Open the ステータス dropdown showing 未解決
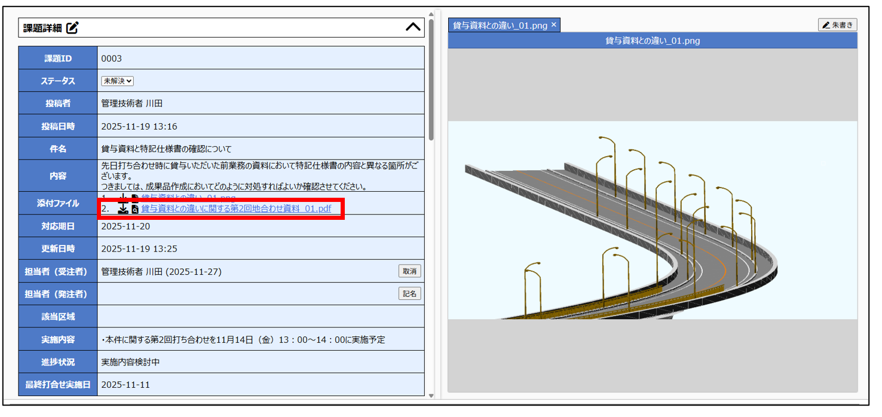The height and width of the screenshot is (417, 882). tap(118, 81)
